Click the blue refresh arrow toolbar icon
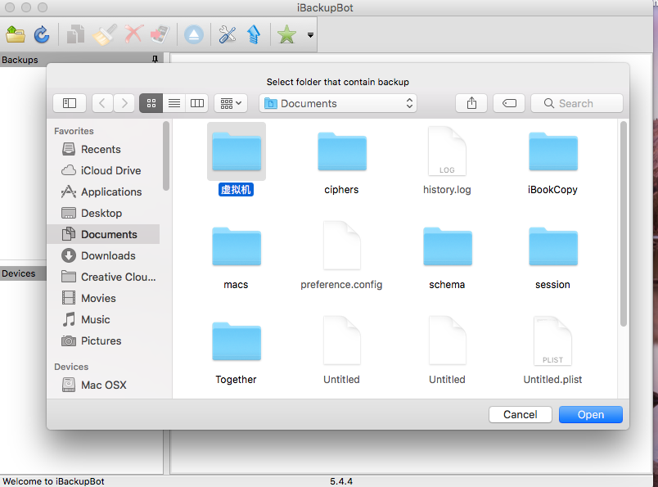 pyautogui.click(x=42, y=34)
